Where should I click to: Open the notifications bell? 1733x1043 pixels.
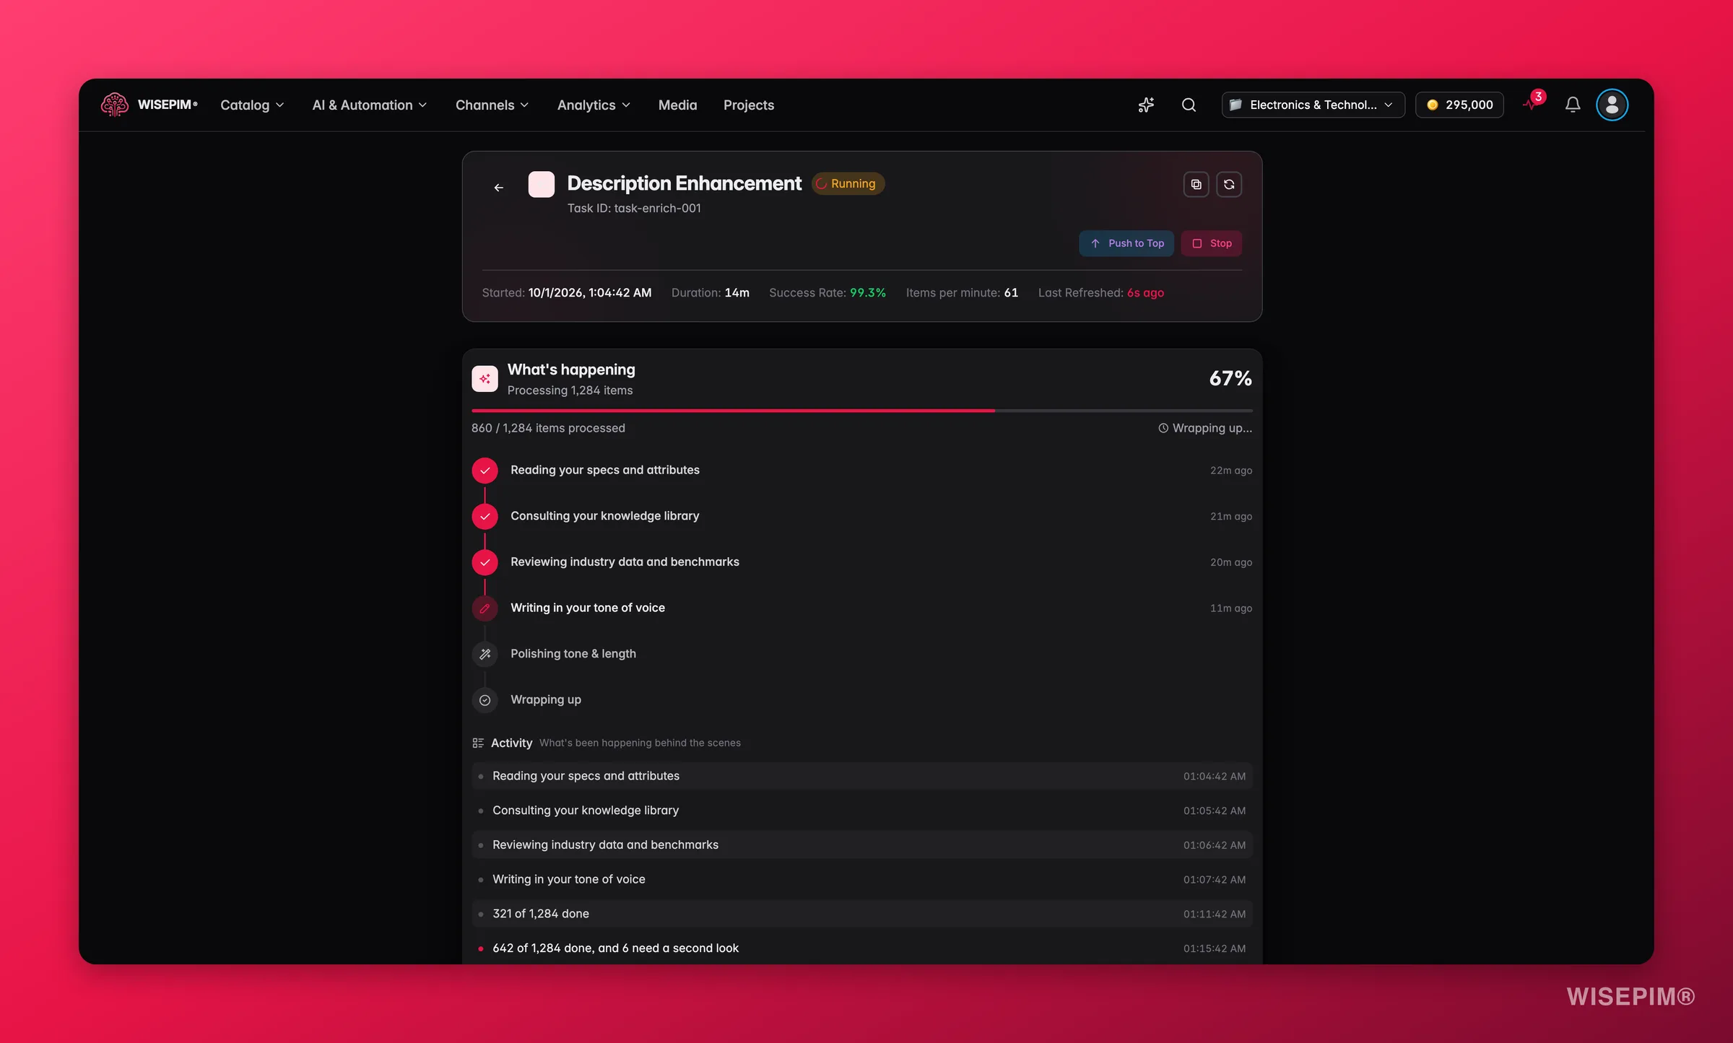click(1573, 105)
